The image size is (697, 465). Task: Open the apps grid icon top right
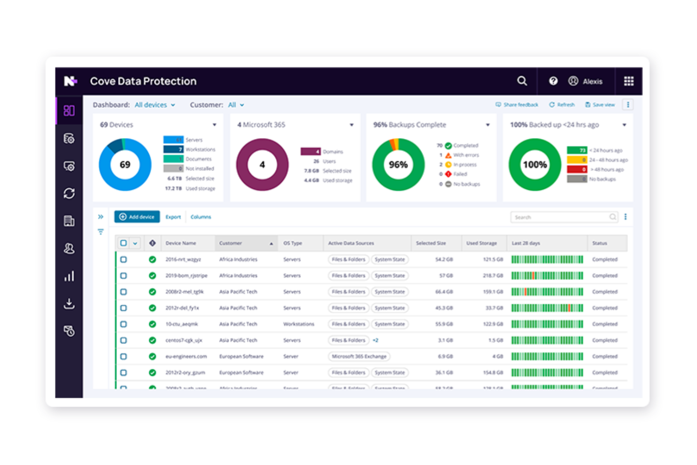pyautogui.click(x=629, y=81)
